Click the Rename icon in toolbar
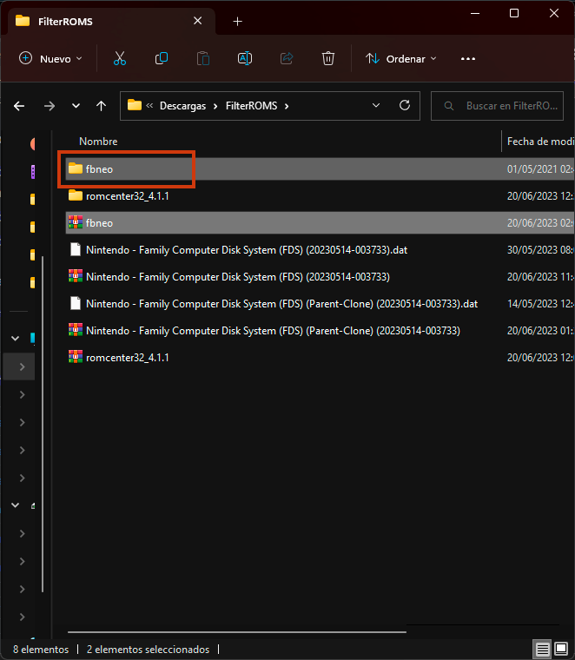575x660 pixels. pos(245,58)
